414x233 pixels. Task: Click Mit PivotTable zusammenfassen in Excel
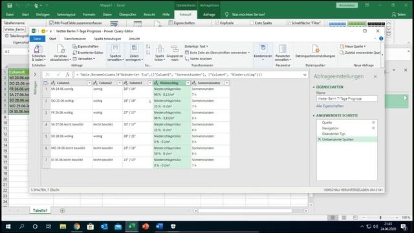76,23
